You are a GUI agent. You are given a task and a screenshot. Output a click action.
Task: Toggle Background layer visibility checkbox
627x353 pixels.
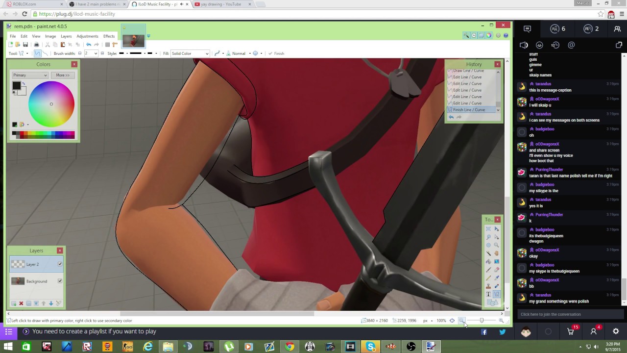[60, 281]
